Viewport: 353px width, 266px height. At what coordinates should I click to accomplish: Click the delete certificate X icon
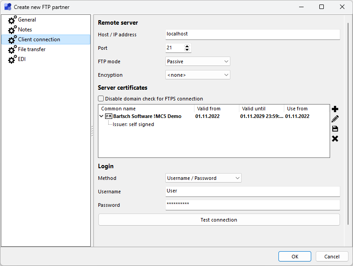pos(335,139)
